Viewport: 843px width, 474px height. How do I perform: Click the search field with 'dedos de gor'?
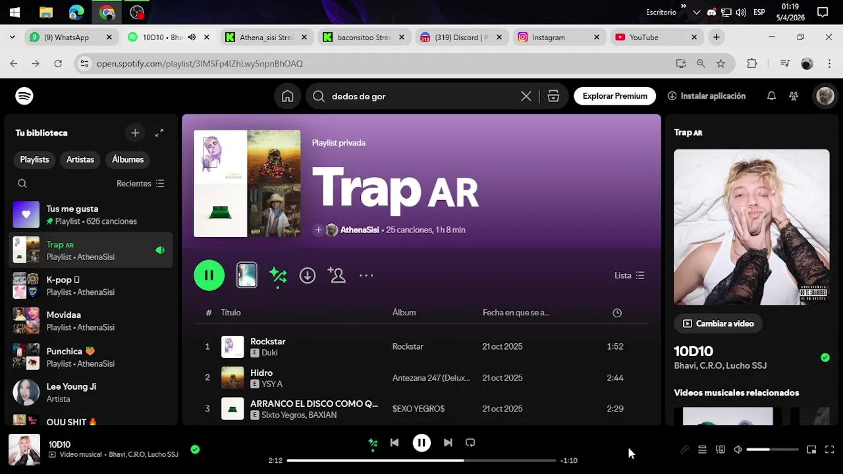tap(421, 96)
